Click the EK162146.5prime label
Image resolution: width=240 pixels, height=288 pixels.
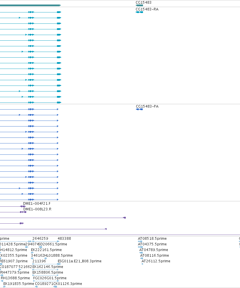tap(48, 267)
